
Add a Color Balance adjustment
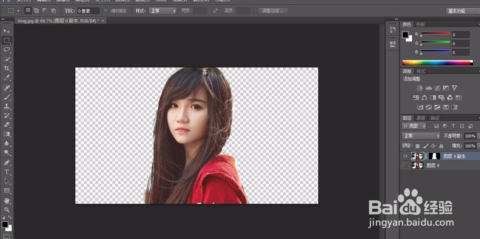[424, 98]
